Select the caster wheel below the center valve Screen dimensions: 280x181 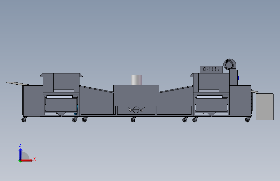(133, 120)
